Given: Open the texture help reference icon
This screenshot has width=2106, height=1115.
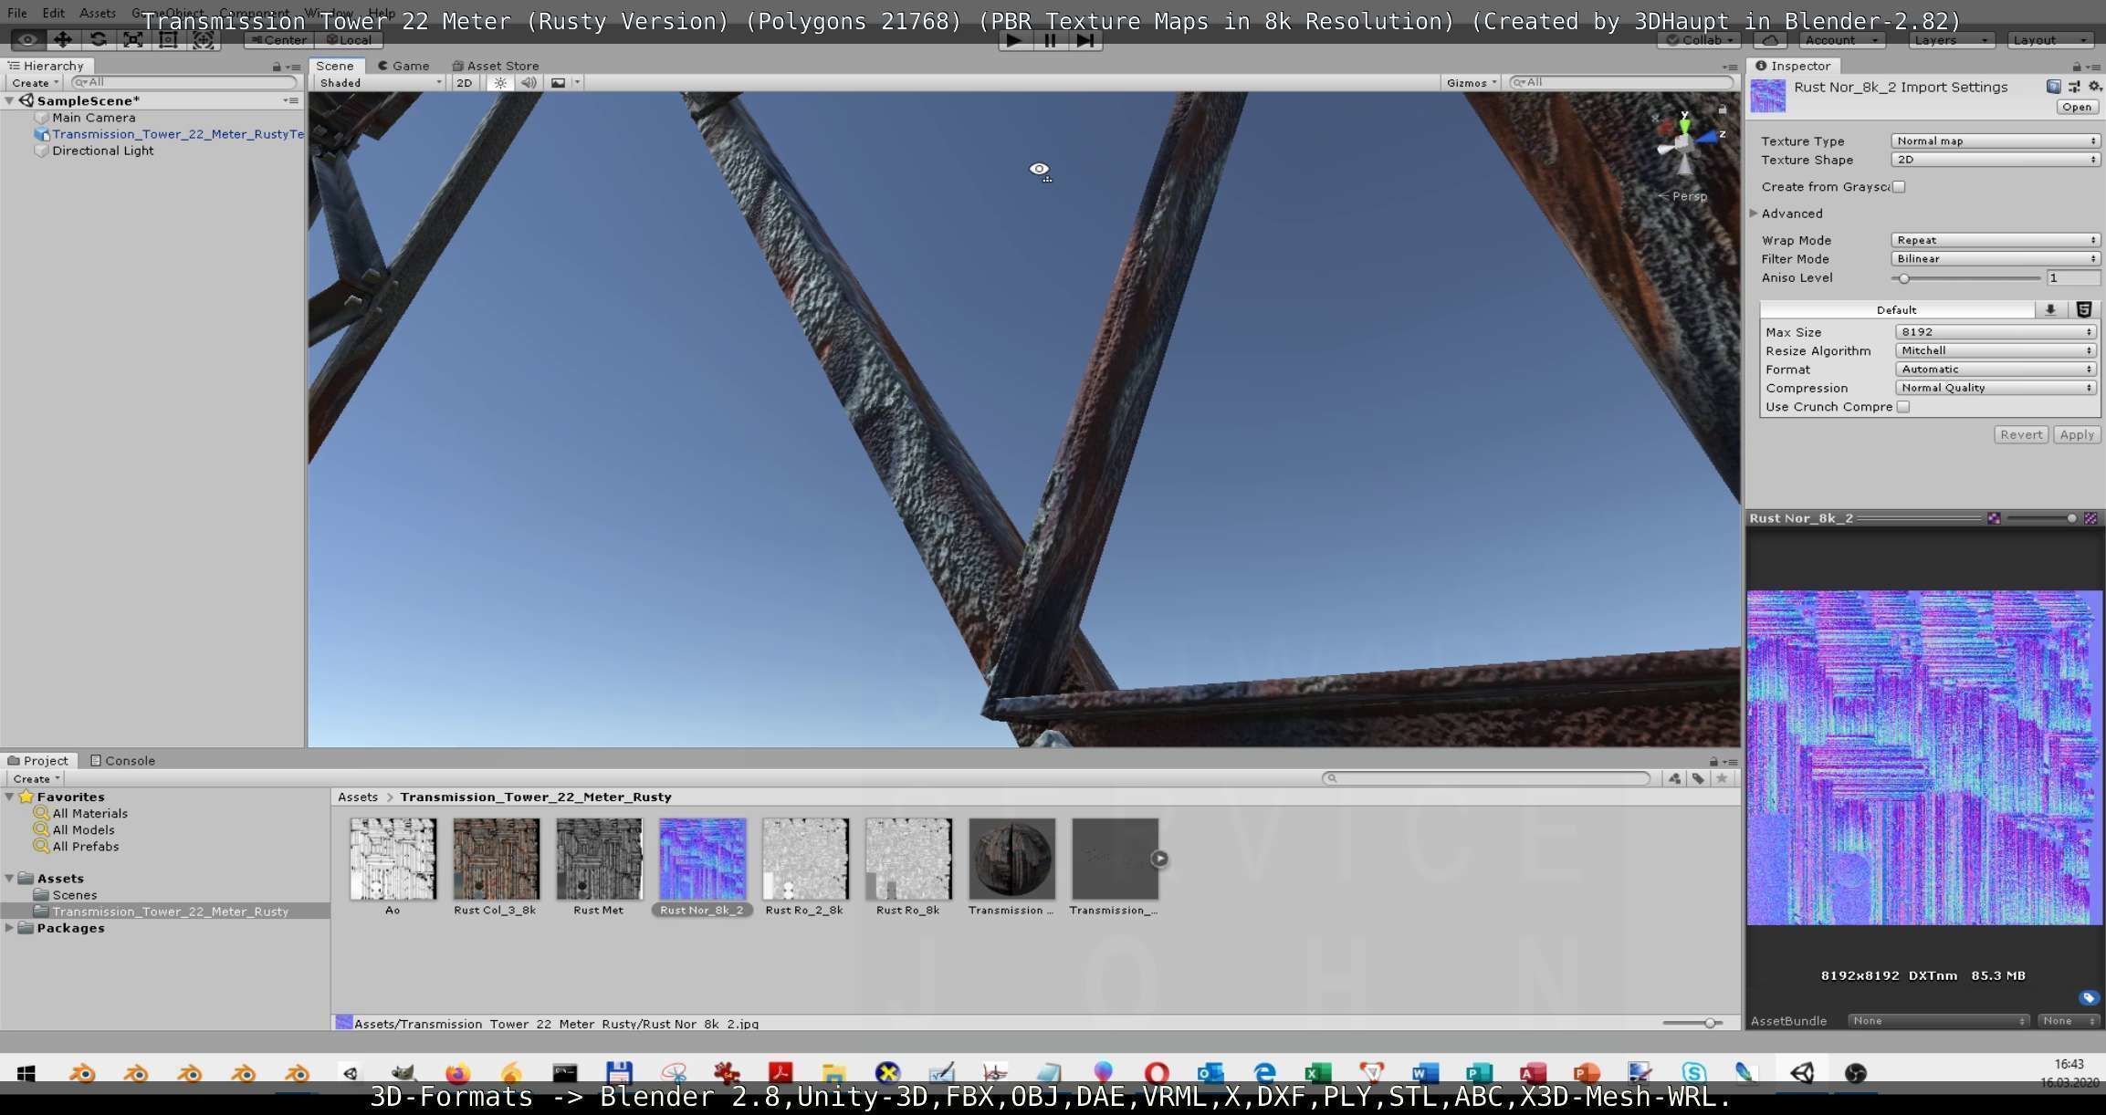Looking at the screenshot, I should pos(2053,87).
